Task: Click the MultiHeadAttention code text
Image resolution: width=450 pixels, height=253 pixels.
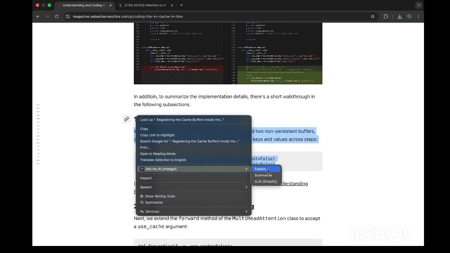Action: (259, 219)
